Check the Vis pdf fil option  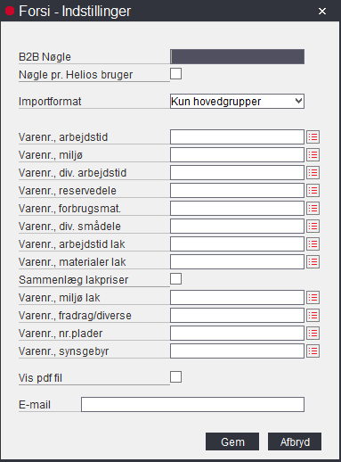(175, 377)
